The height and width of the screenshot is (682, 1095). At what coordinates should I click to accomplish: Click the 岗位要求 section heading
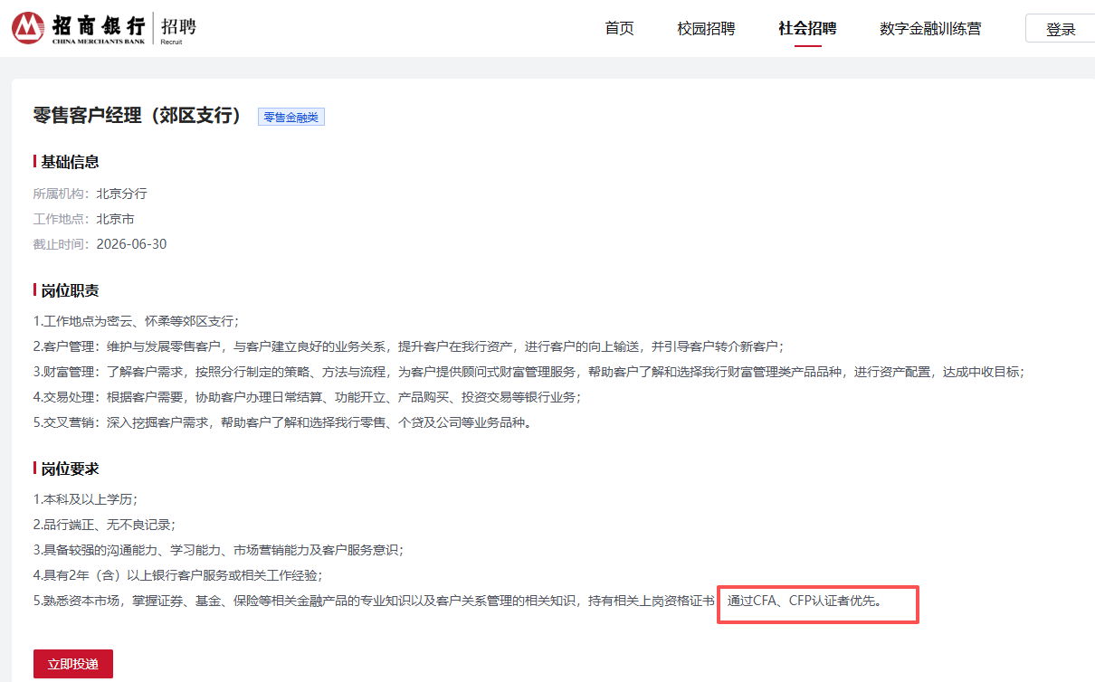point(70,469)
